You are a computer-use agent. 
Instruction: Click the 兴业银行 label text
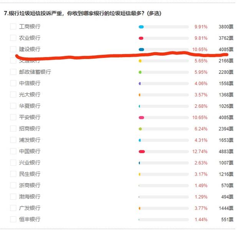point(30,163)
